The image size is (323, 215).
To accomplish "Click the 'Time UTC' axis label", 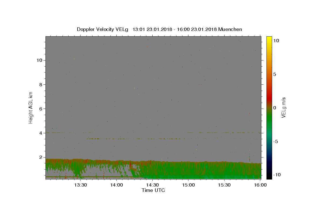I will pos(153,190).
